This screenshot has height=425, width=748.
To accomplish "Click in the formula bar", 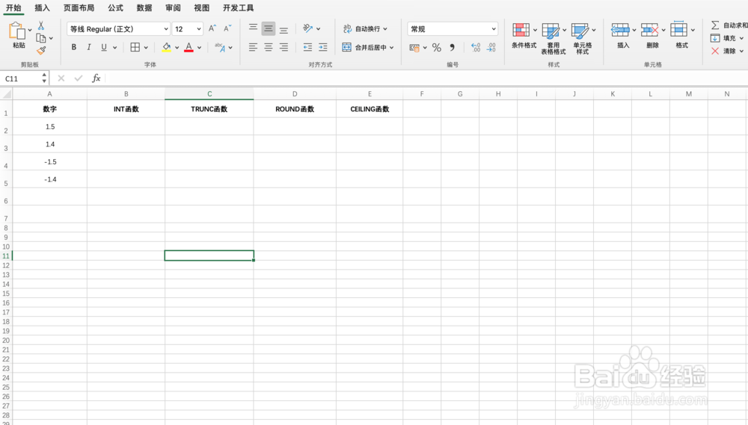I will tap(426, 78).
